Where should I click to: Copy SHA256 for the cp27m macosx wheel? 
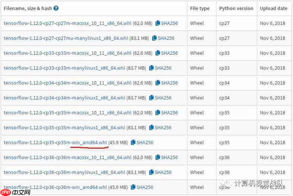[x=167, y=23]
